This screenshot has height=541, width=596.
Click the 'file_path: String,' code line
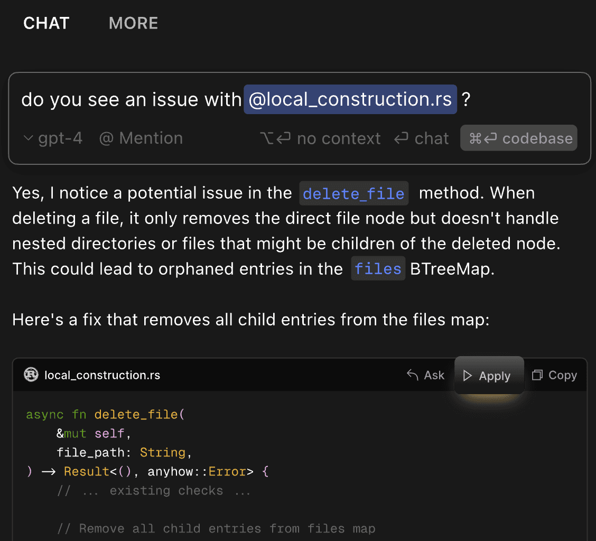(124, 452)
